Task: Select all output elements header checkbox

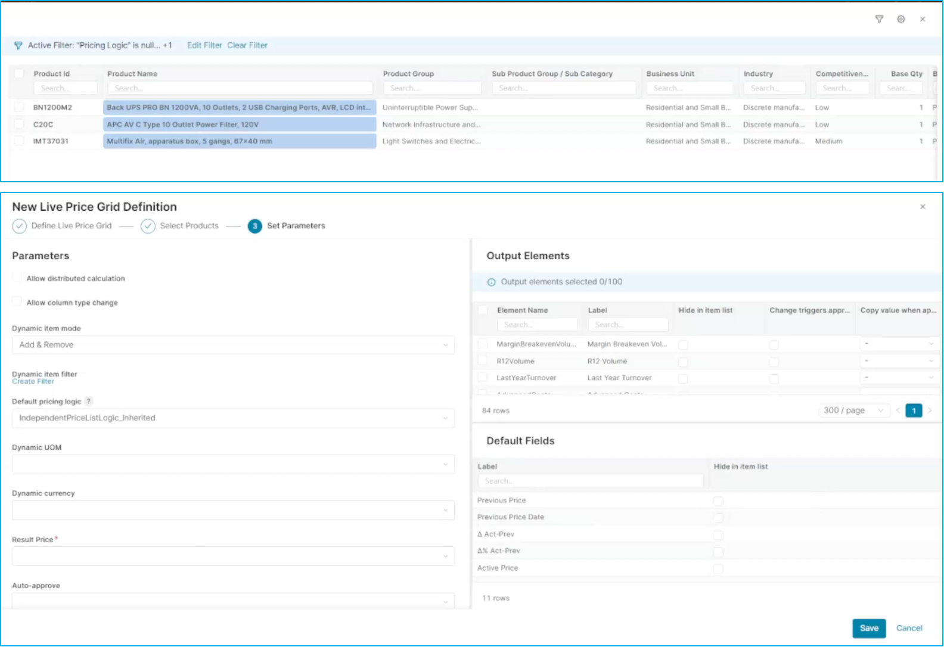Action: click(483, 310)
